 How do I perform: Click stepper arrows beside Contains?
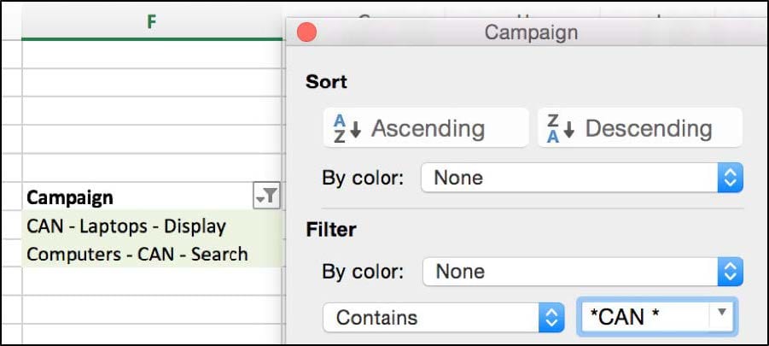[x=552, y=318]
